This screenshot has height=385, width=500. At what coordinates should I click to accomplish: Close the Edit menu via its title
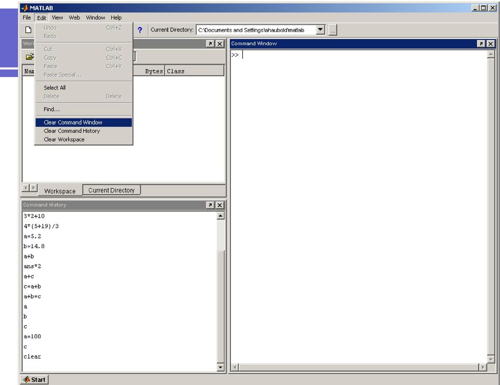coord(42,18)
